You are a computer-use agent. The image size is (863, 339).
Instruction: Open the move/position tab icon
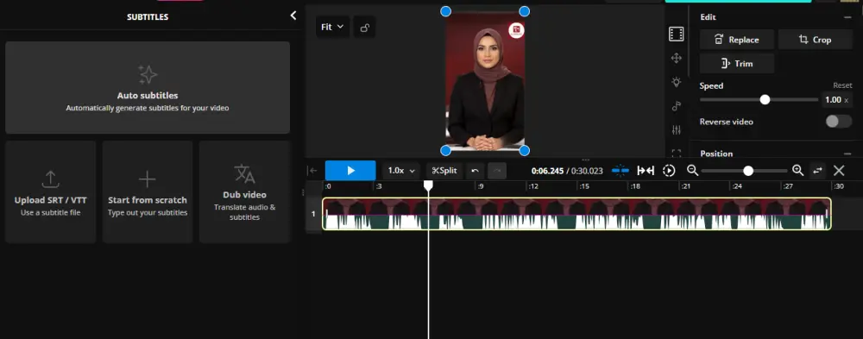(x=677, y=58)
